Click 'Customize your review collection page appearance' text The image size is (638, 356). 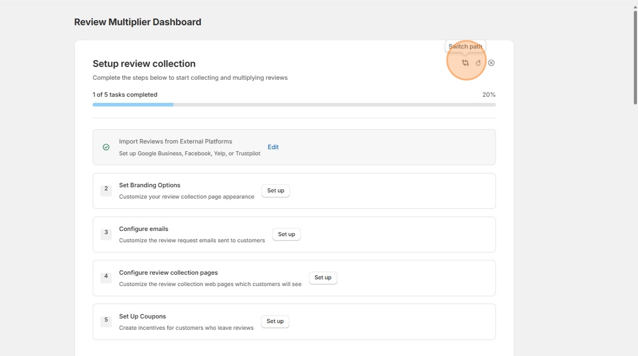click(186, 197)
